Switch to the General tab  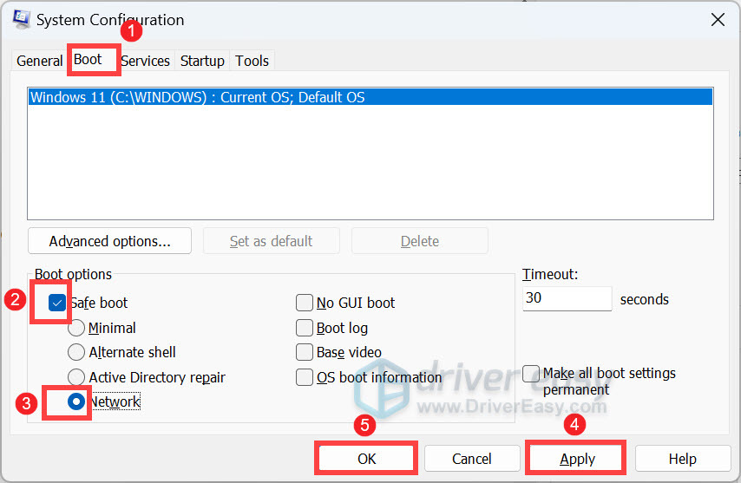click(39, 61)
